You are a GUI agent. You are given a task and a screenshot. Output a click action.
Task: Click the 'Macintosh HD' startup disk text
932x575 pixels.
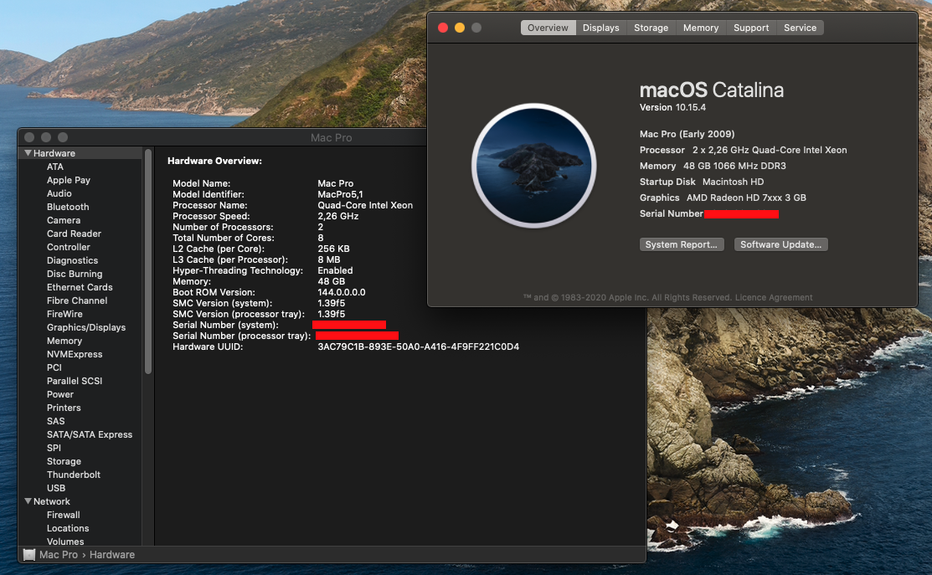(x=733, y=182)
